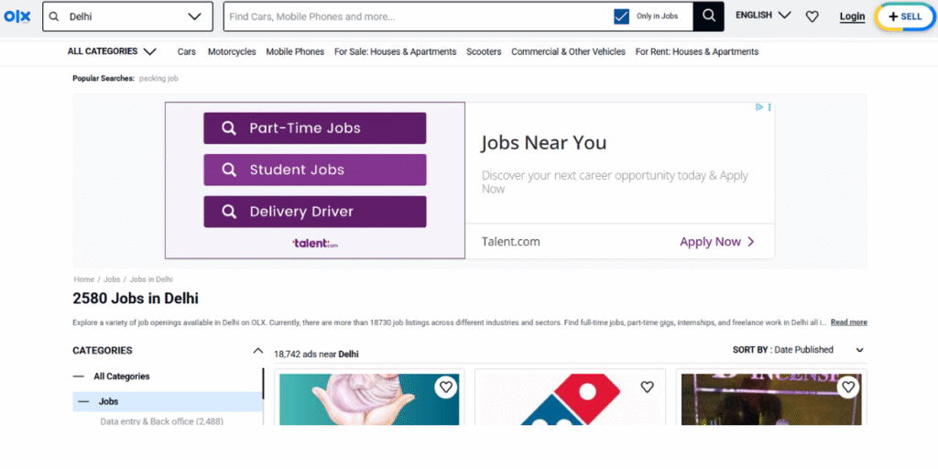Viewport: 938px width, 469px height.
Task: Click the Student Jobs ad button
Action: [x=315, y=169]
